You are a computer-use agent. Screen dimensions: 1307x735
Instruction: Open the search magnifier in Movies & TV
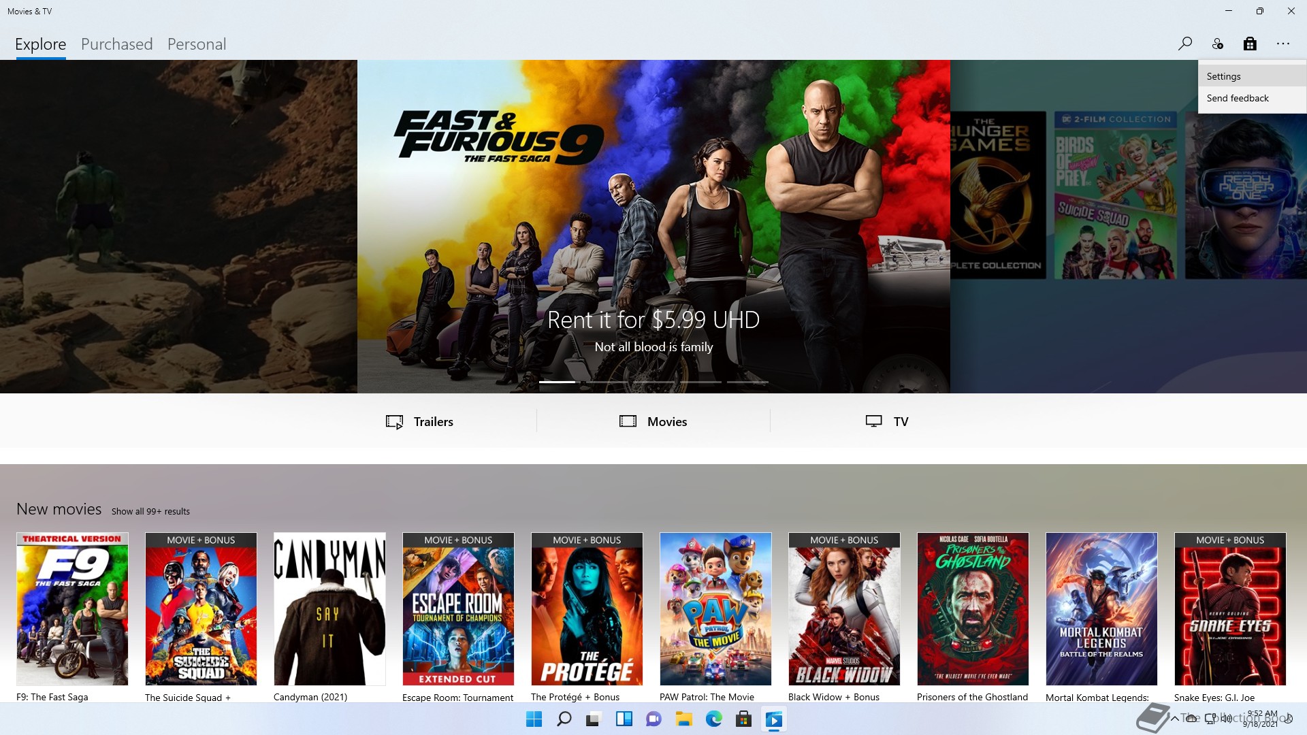point(1184,44)
